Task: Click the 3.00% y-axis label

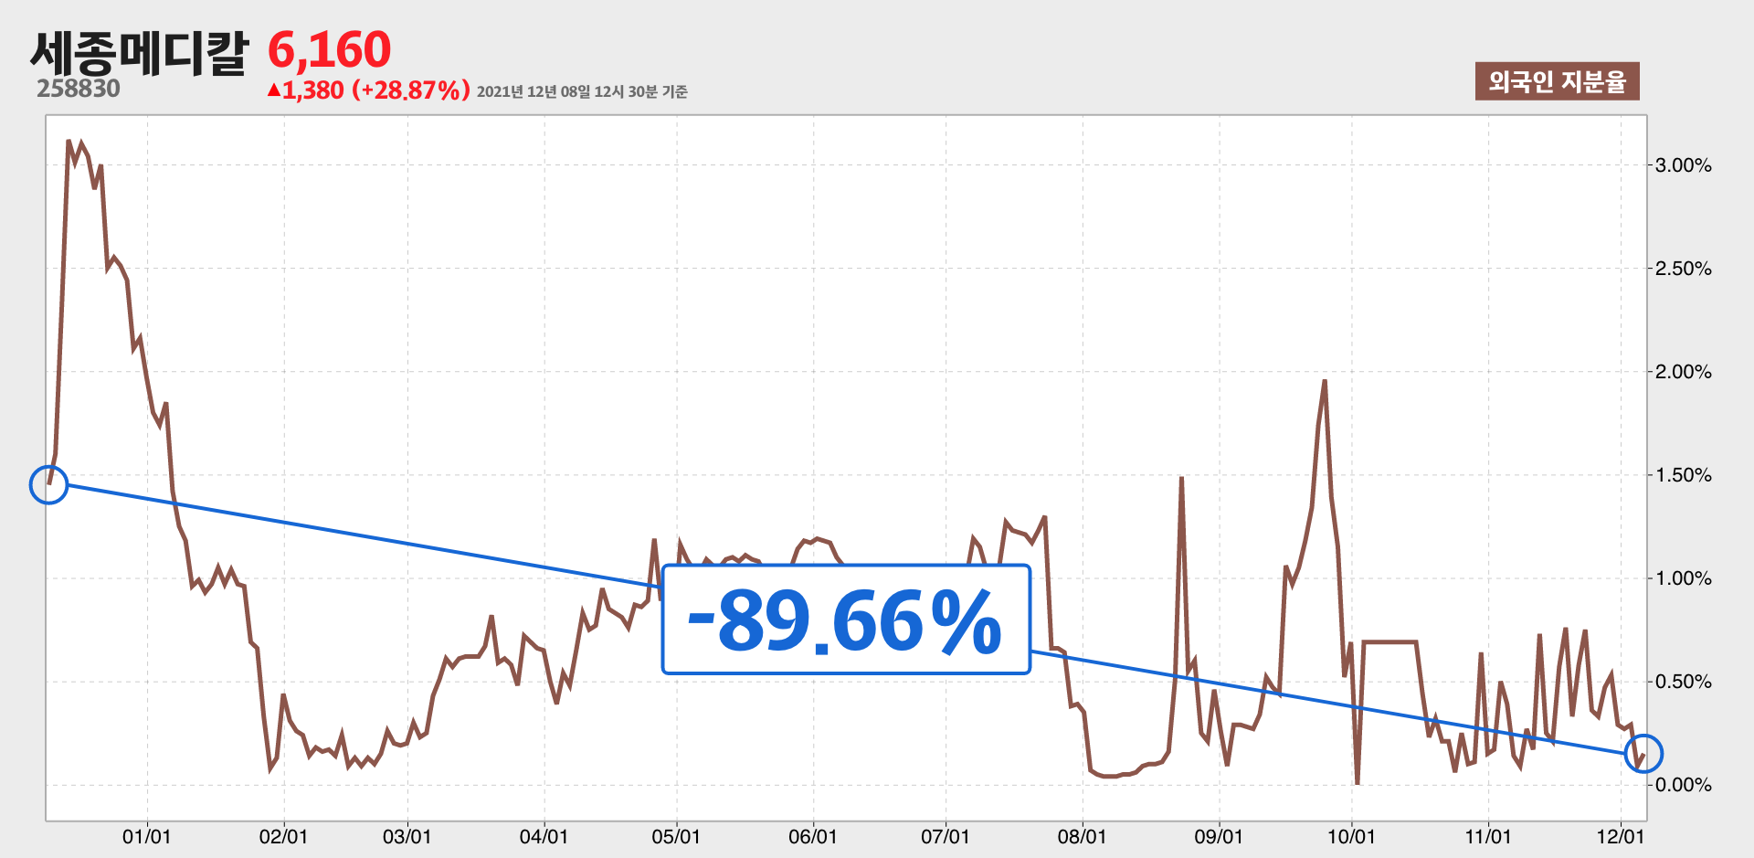Action: coord(1684,165)
